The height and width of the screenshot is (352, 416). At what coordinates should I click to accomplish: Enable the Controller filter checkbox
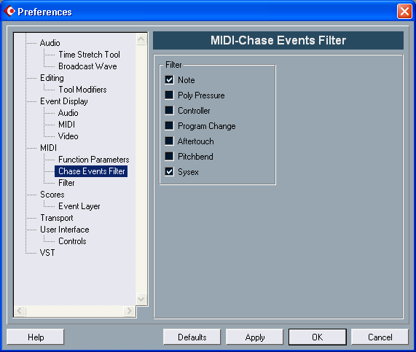click(169, 110)
